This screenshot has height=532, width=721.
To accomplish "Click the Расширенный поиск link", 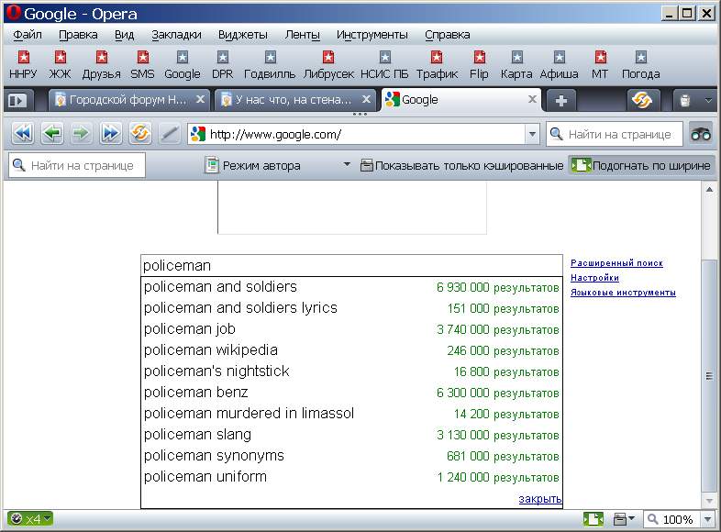I will pyautogui.click(x=616, y=263).
